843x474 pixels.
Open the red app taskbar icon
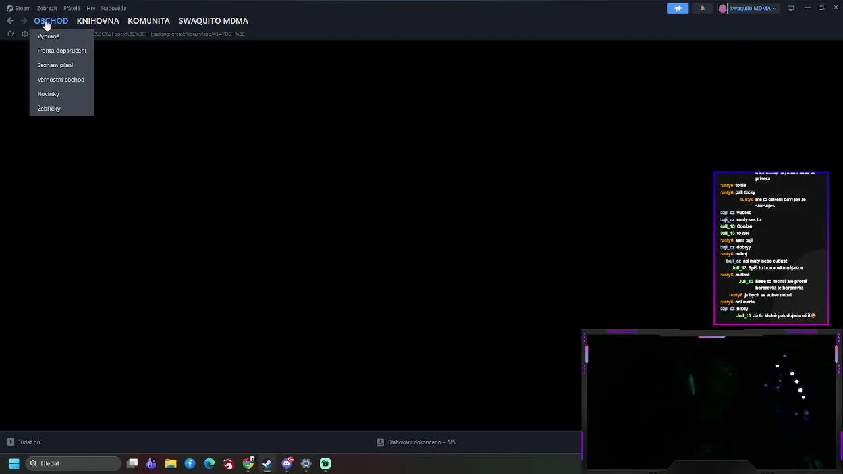coord(229,463)
